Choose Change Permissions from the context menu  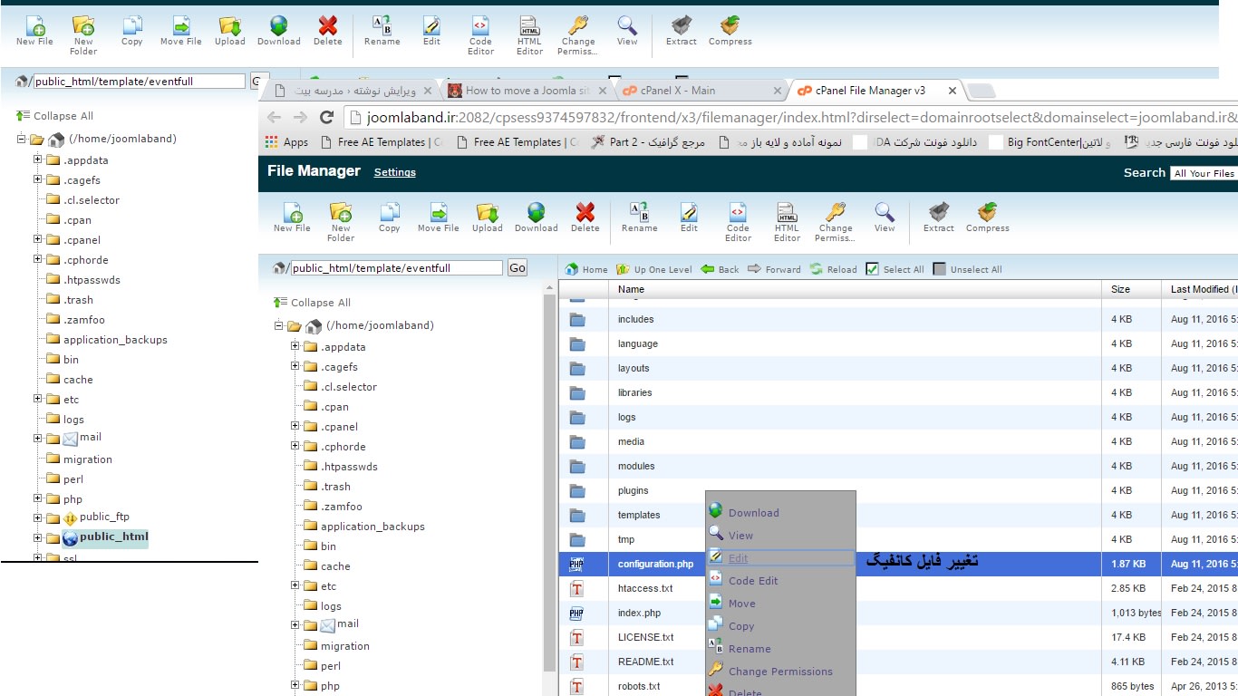(780, 672)
